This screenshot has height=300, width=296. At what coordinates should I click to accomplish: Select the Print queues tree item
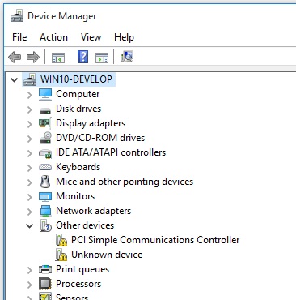pos(82,269)
